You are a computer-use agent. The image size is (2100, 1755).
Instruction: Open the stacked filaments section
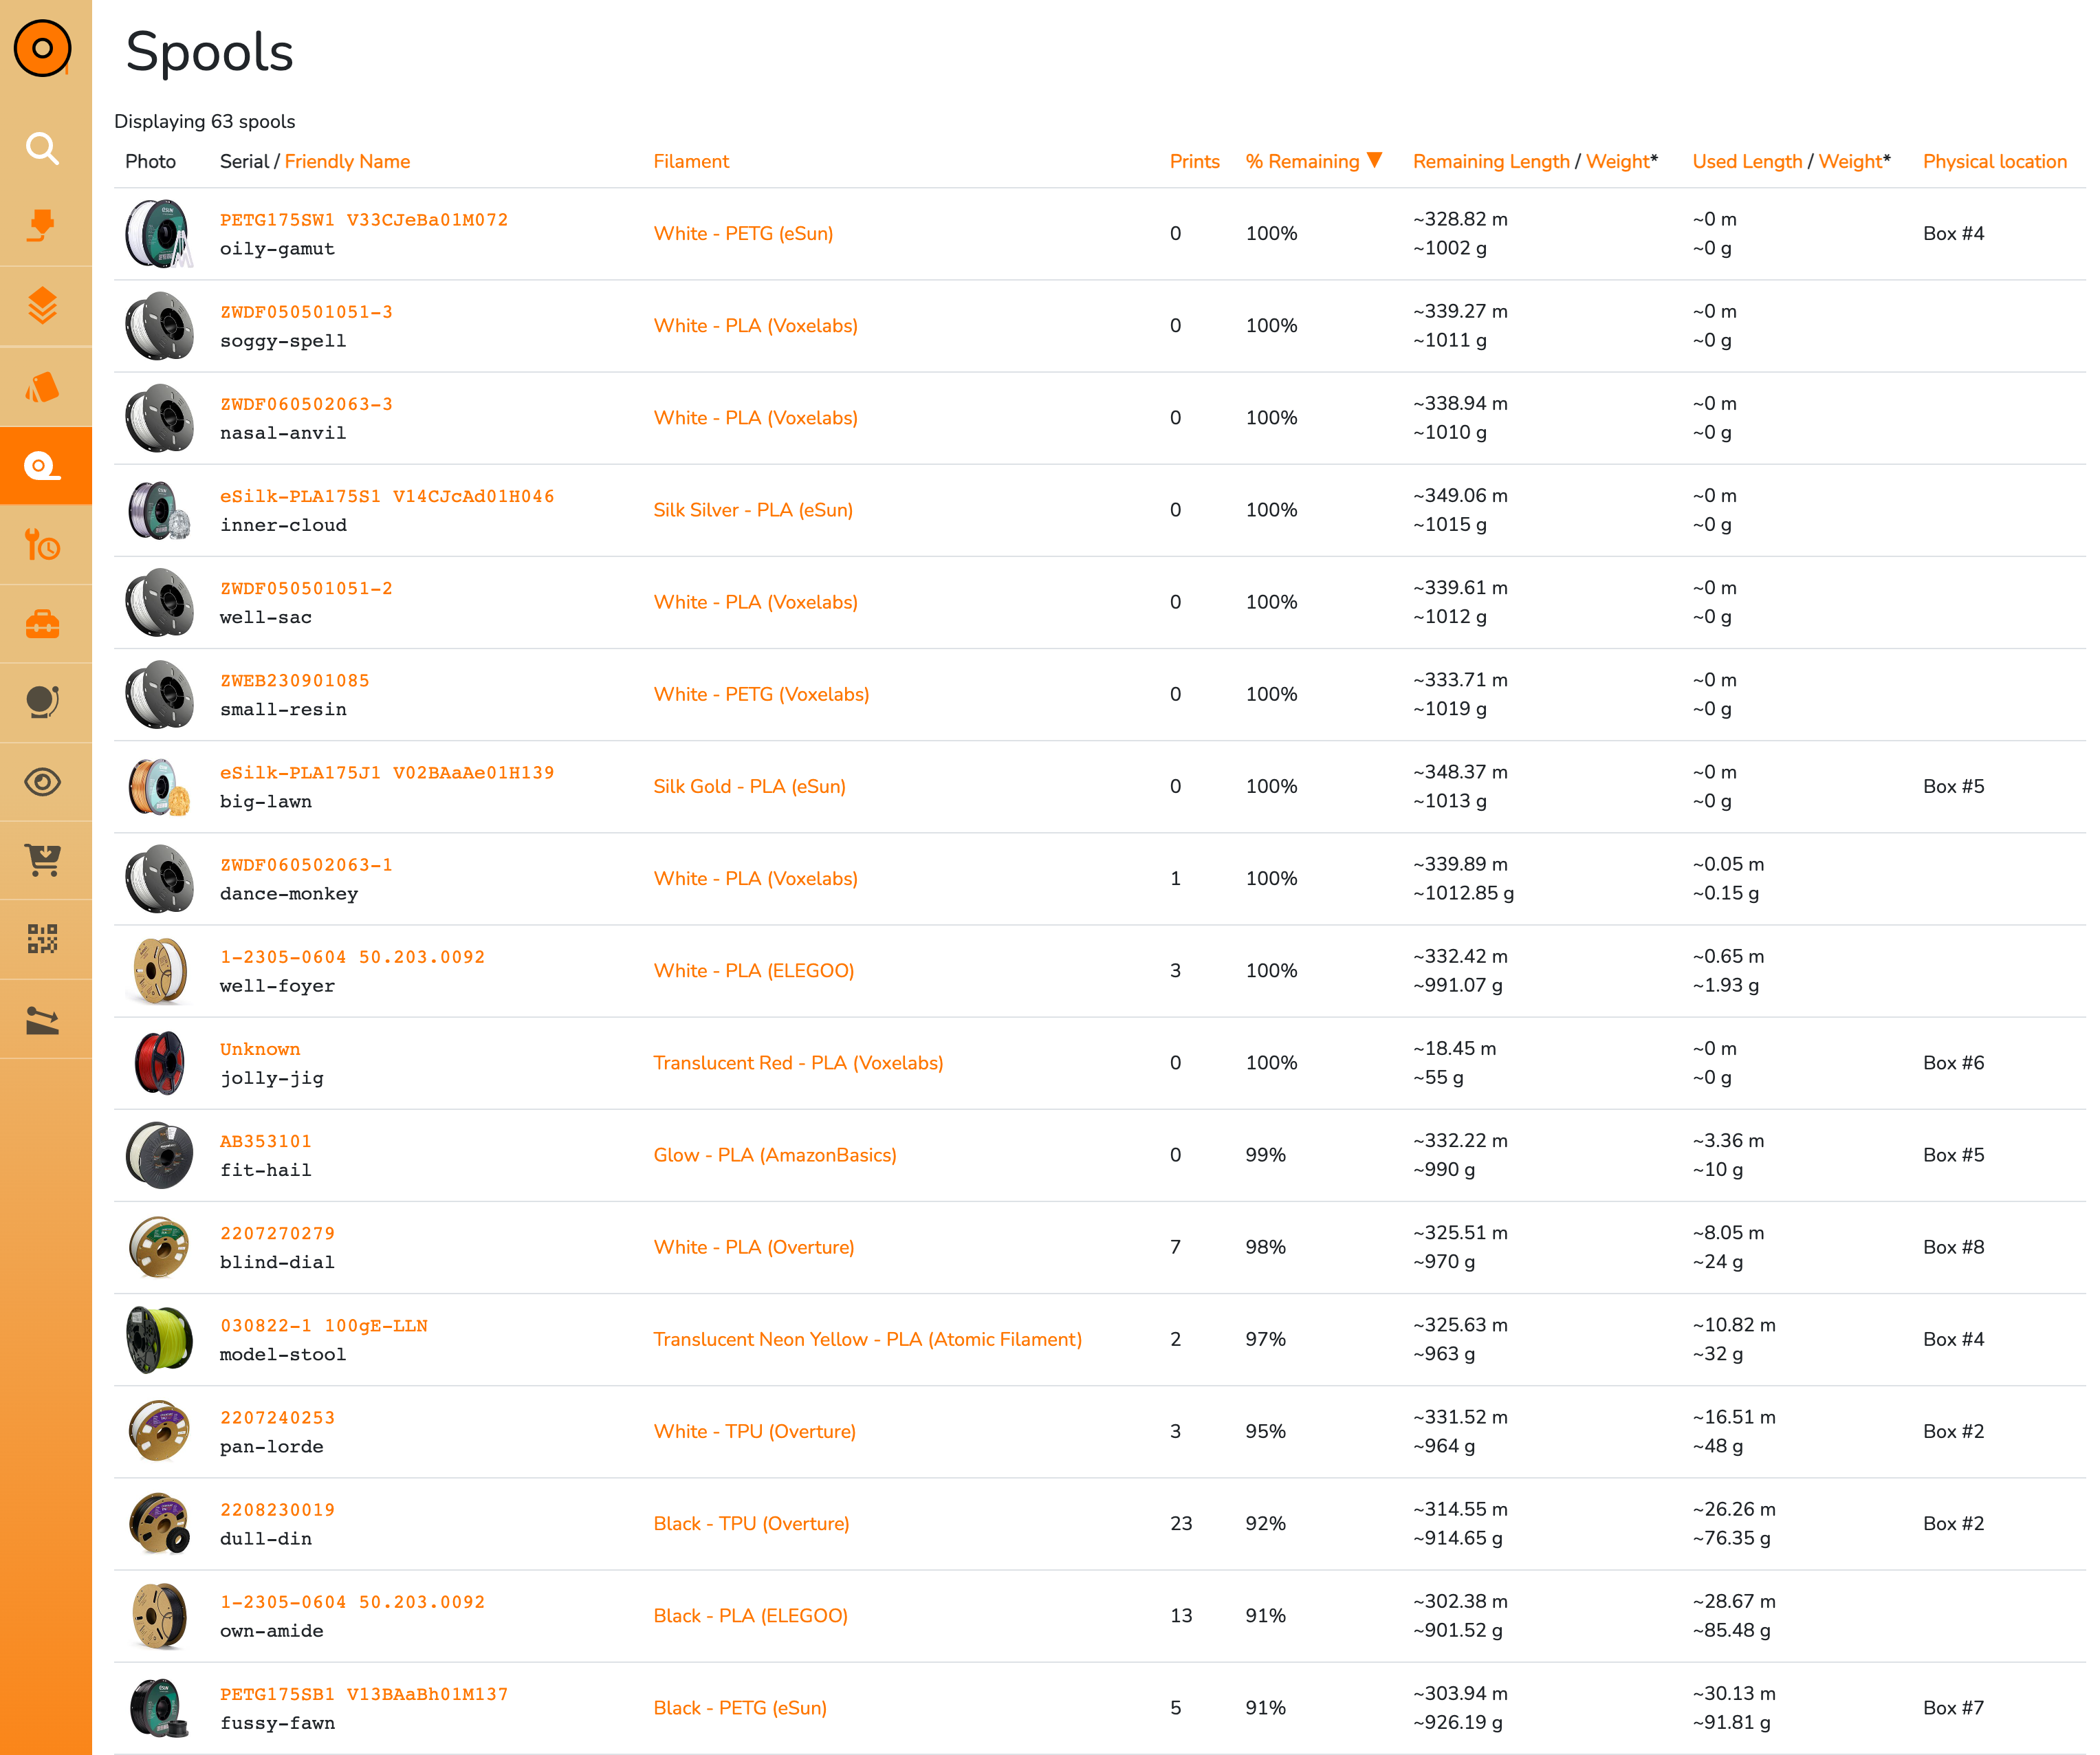click(x=45, y=306)
